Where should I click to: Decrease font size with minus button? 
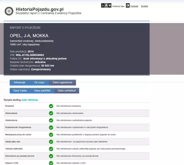pyautogui.click(x=103, y=5)
